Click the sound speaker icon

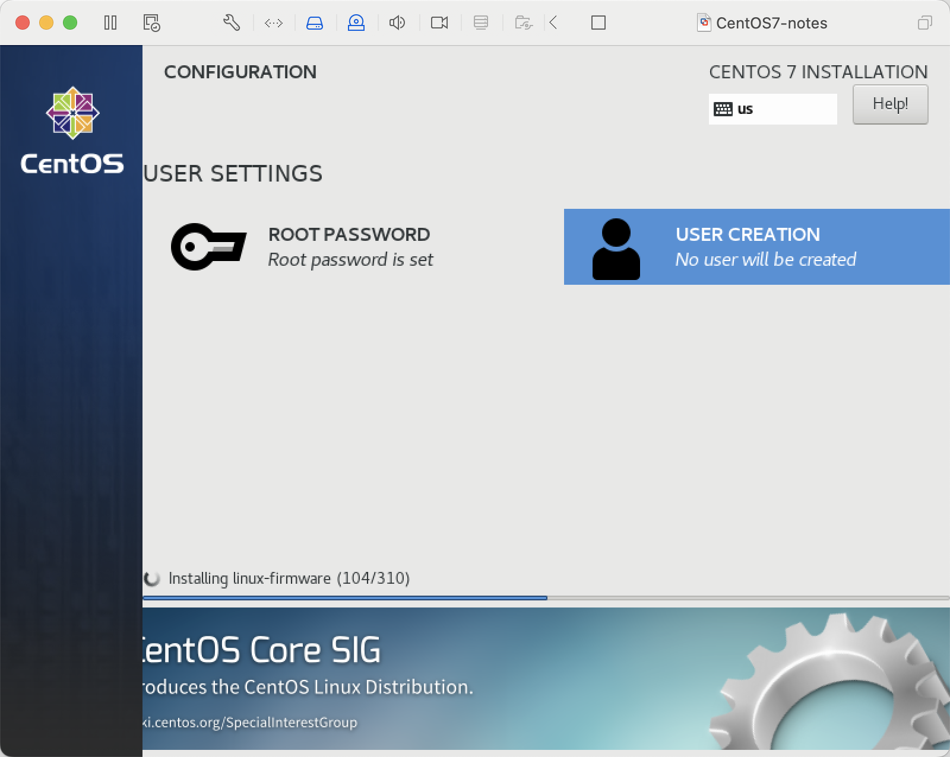pos(397,23)
